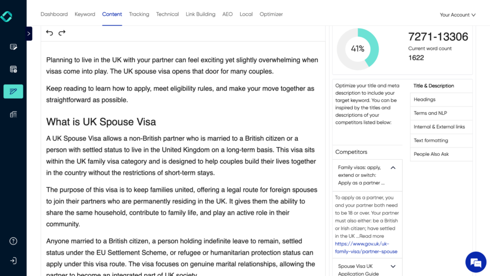
Task: Click the app logo in sidebar
Action: point(7,16)
